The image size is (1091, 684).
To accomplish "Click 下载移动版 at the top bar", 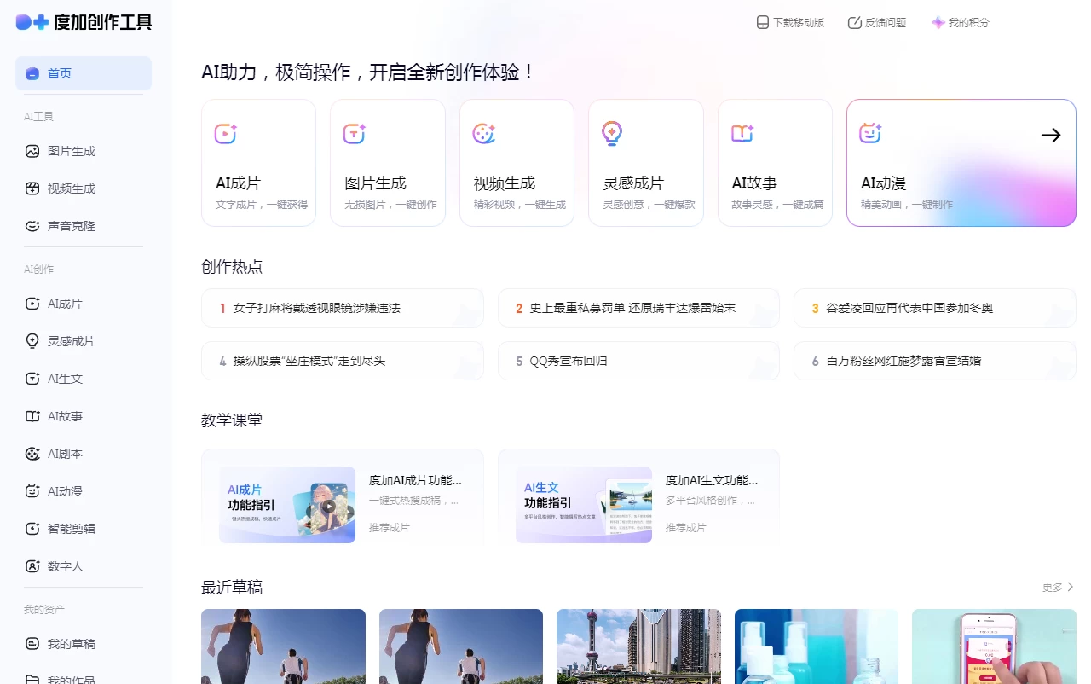I will coord(789,23).
